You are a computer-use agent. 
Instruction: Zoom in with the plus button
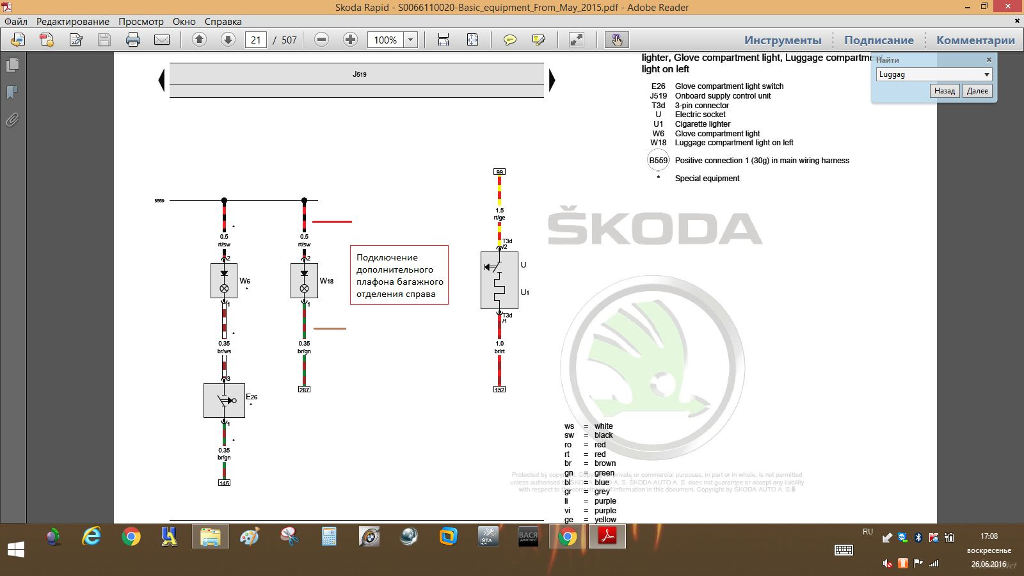pos(350,40)
